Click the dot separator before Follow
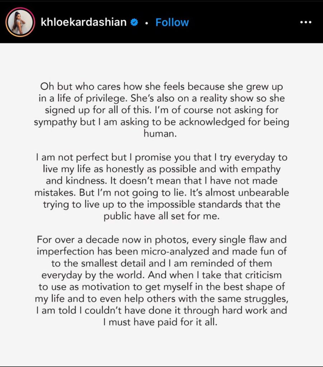Screen dimensions: 323x367 [147, 23]
